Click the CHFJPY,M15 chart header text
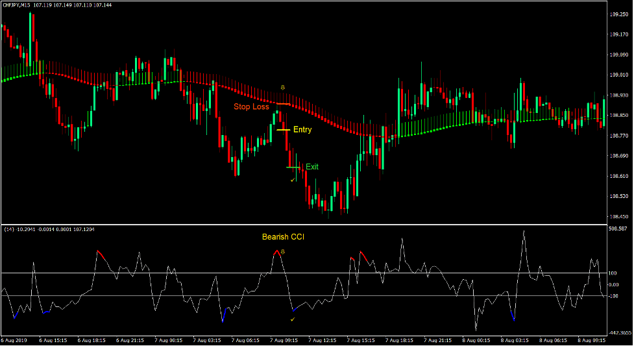Image resolution: width=634 pixels, height=346 pixels. [19, 5]
